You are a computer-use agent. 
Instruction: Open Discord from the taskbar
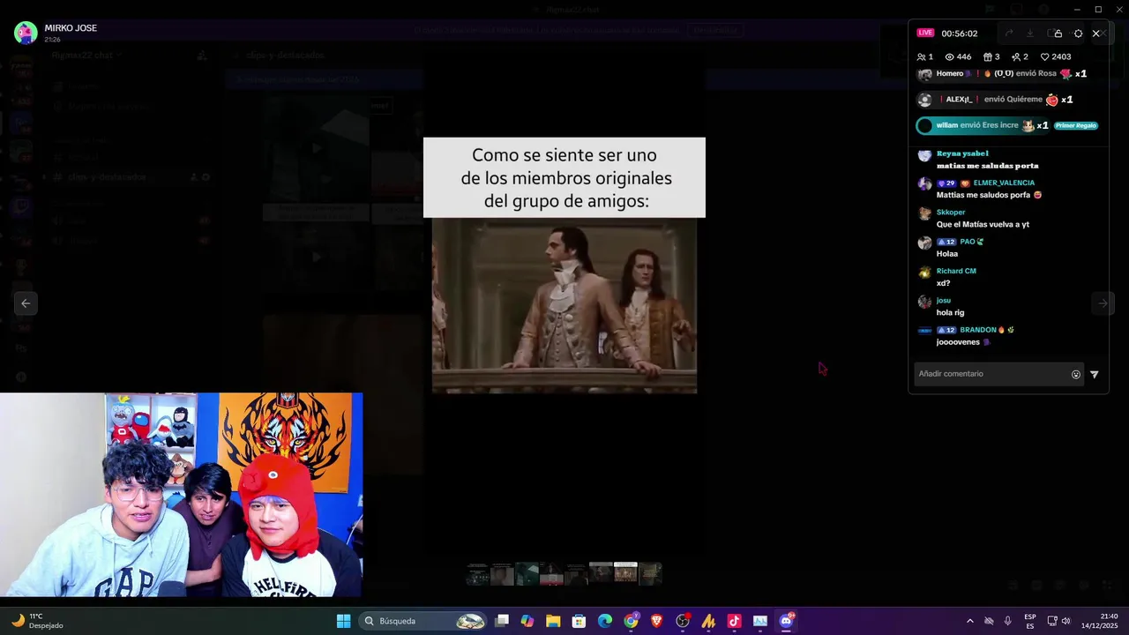pyautogui.click(x=786, y=621)
